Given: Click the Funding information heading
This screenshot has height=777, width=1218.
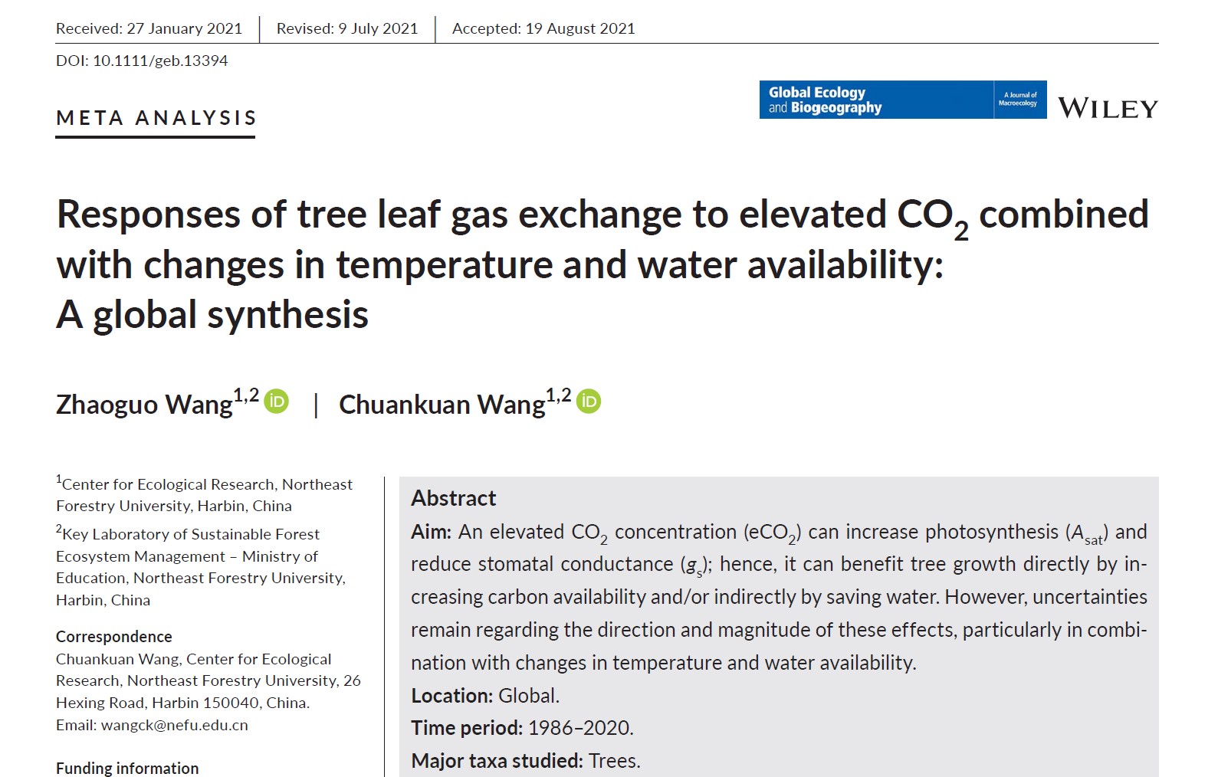Looking at the screenshot, I should coord(127,768).
